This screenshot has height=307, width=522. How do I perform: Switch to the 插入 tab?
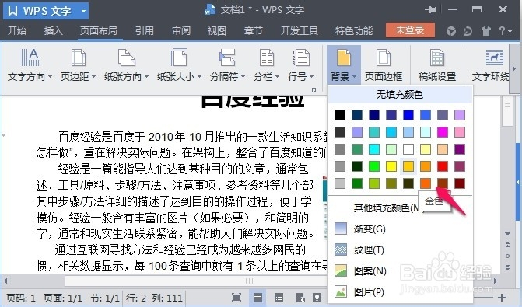(53, 31)
